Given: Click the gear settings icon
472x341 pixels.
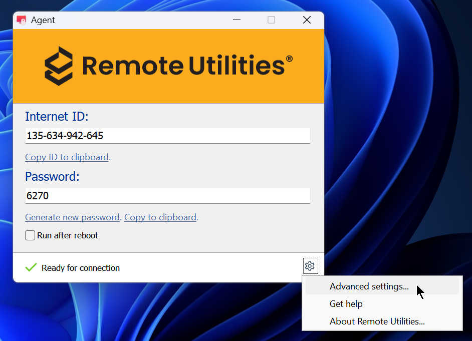Looking at the screenshot, I should [310, 266].
